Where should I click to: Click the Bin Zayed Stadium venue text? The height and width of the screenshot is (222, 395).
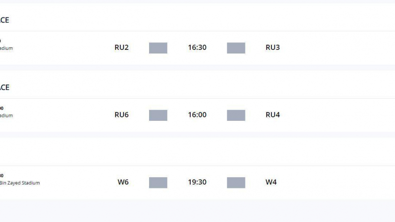(20, 183)
